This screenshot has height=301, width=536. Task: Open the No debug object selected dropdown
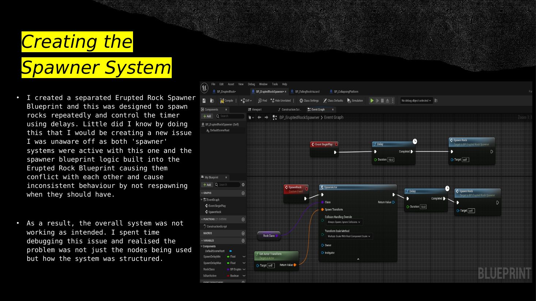point(417,101)
